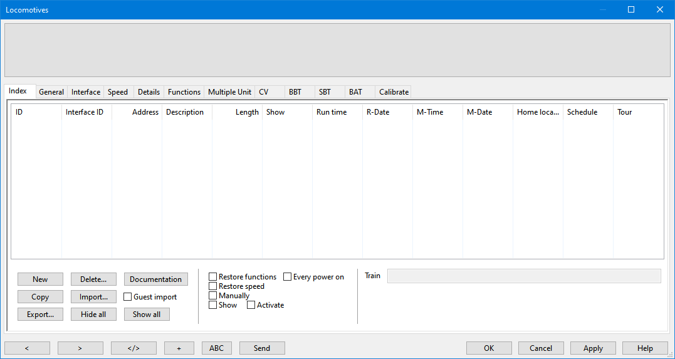
Task: Check the Guest import option
Action: pyautogui.click(x=128, y=297)
